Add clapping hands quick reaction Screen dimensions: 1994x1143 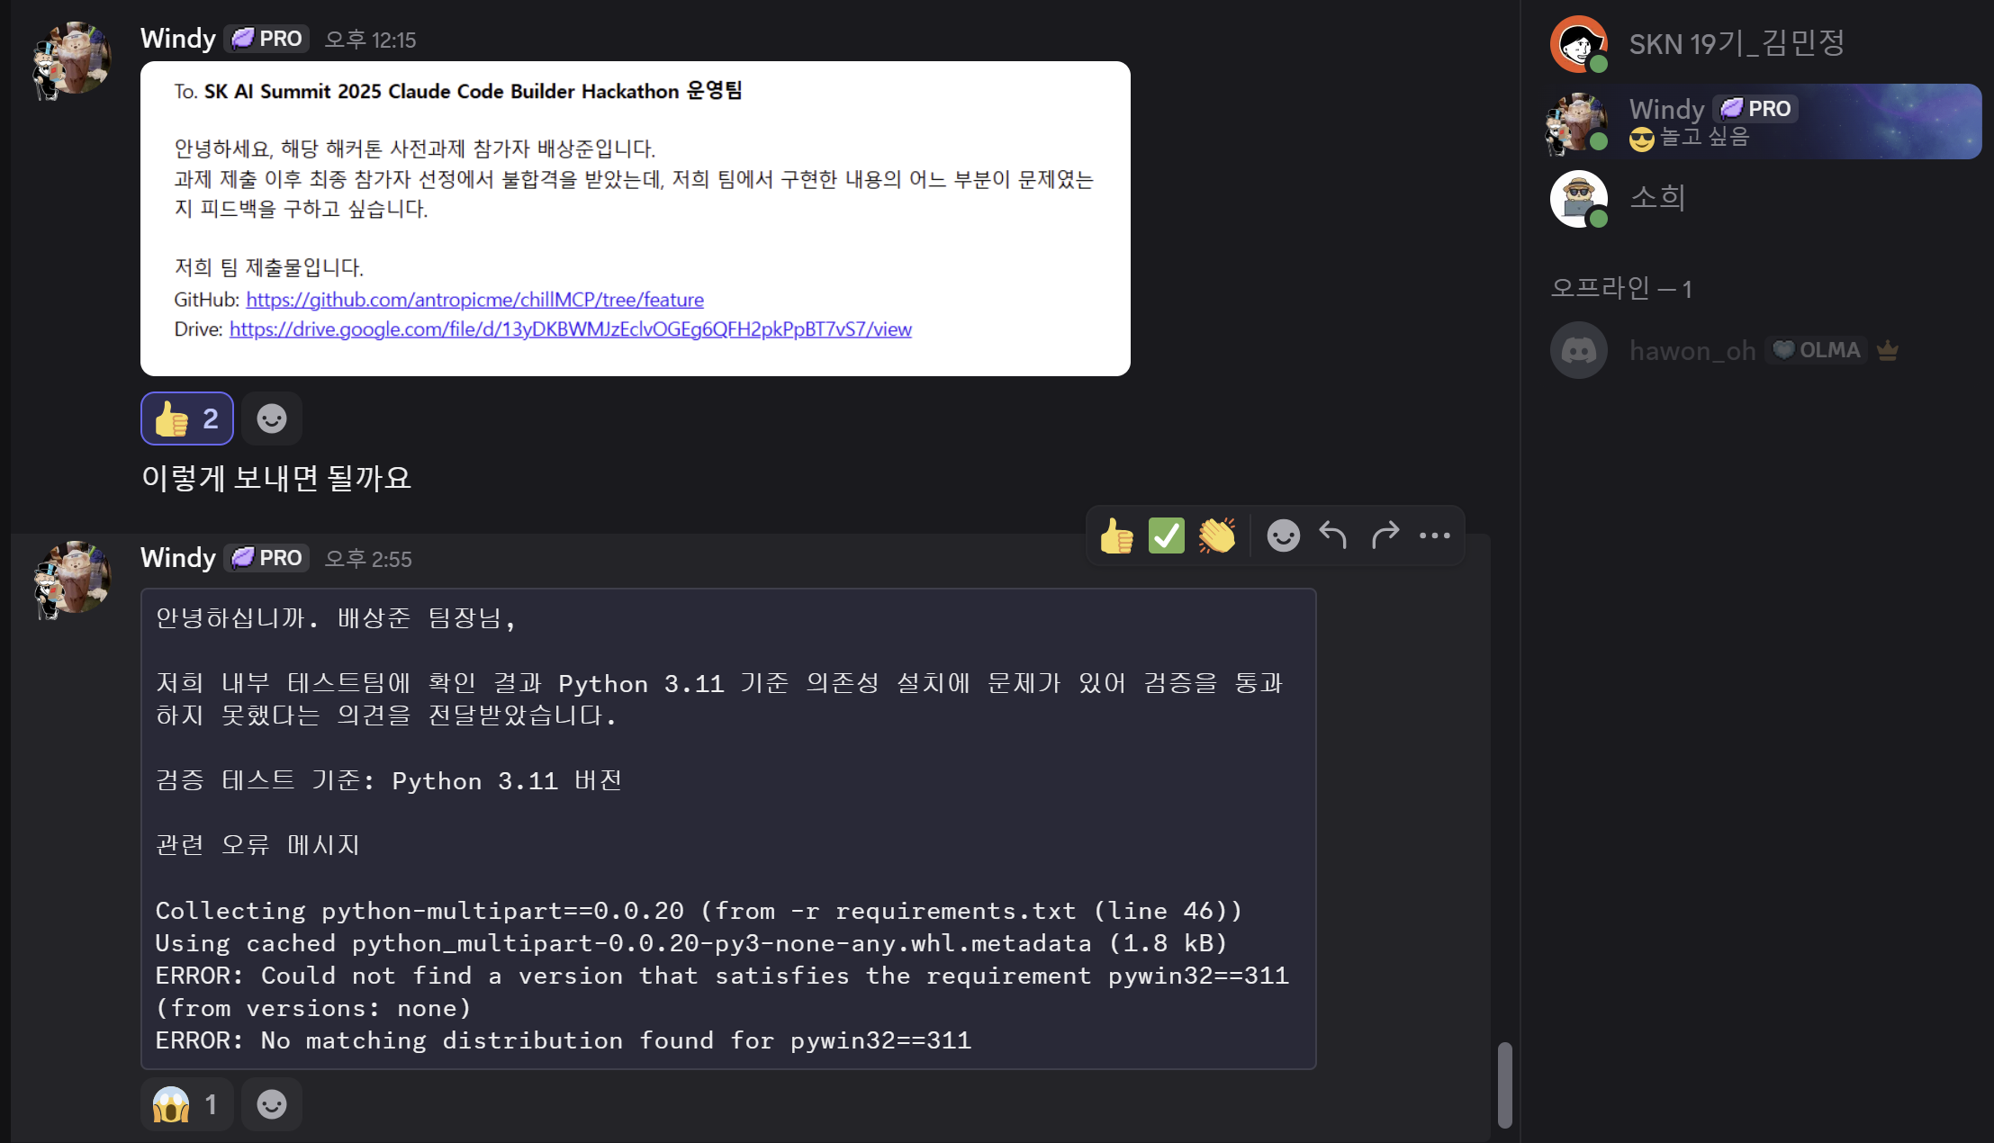pyautogui.click(x=1216, y=536)
